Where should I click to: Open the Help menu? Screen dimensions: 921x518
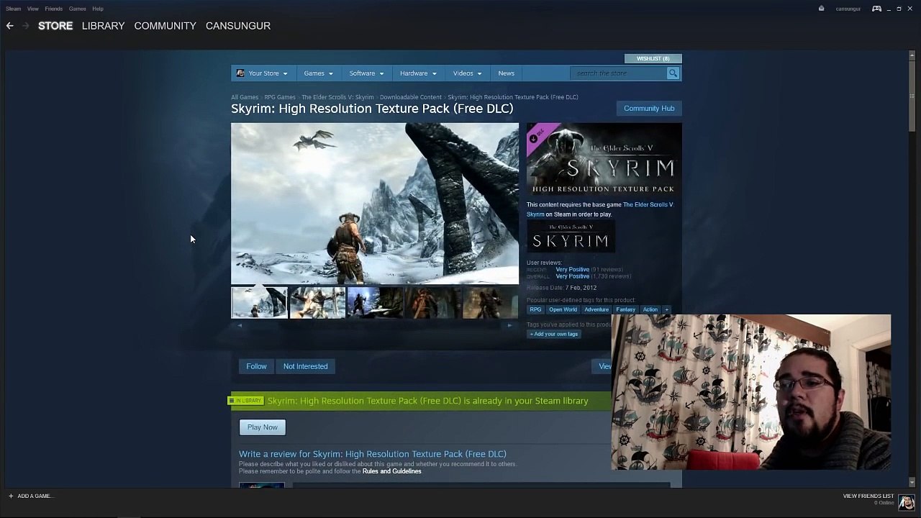(x=98, y=9)
